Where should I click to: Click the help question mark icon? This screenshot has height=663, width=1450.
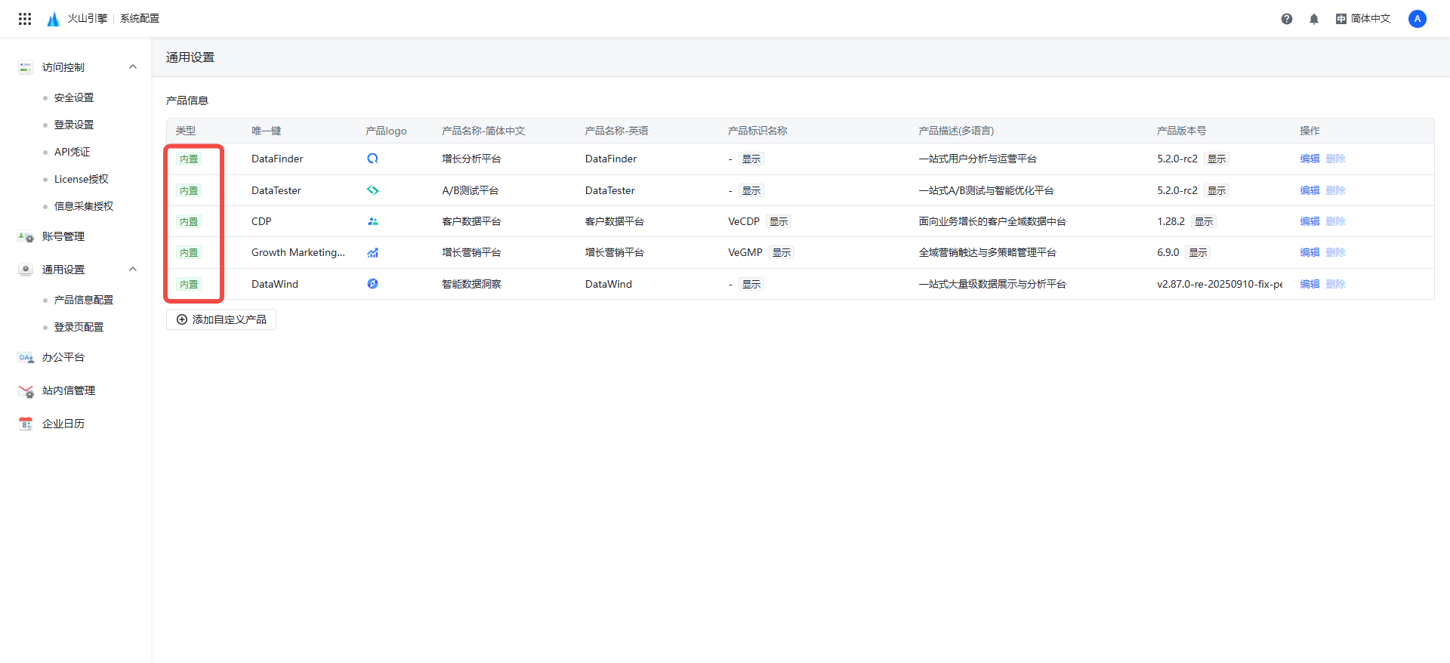(1287, 19)
